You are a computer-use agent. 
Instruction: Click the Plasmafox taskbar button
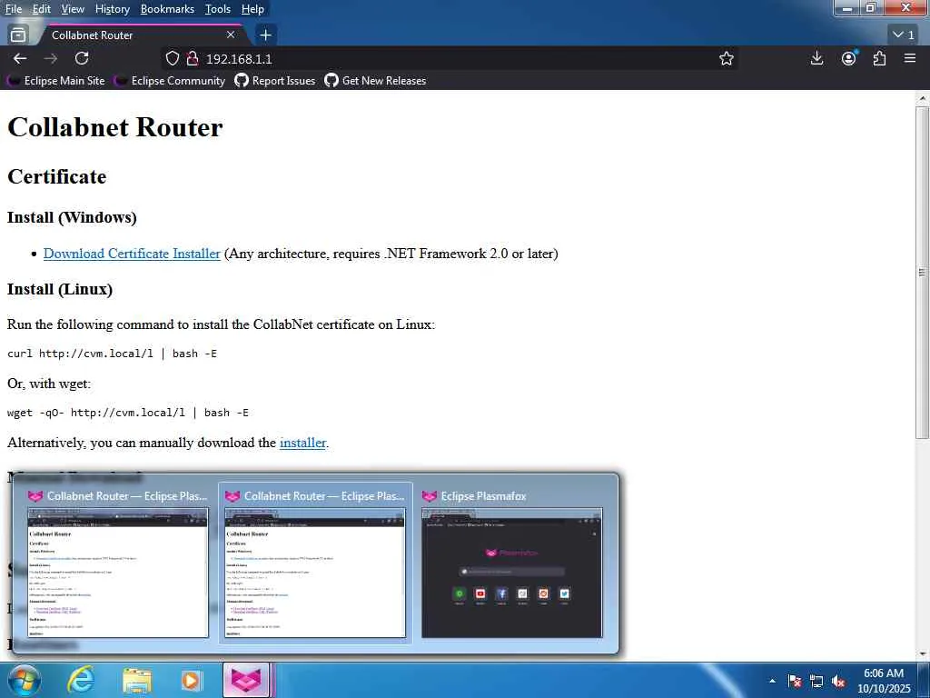coord(246,680)
